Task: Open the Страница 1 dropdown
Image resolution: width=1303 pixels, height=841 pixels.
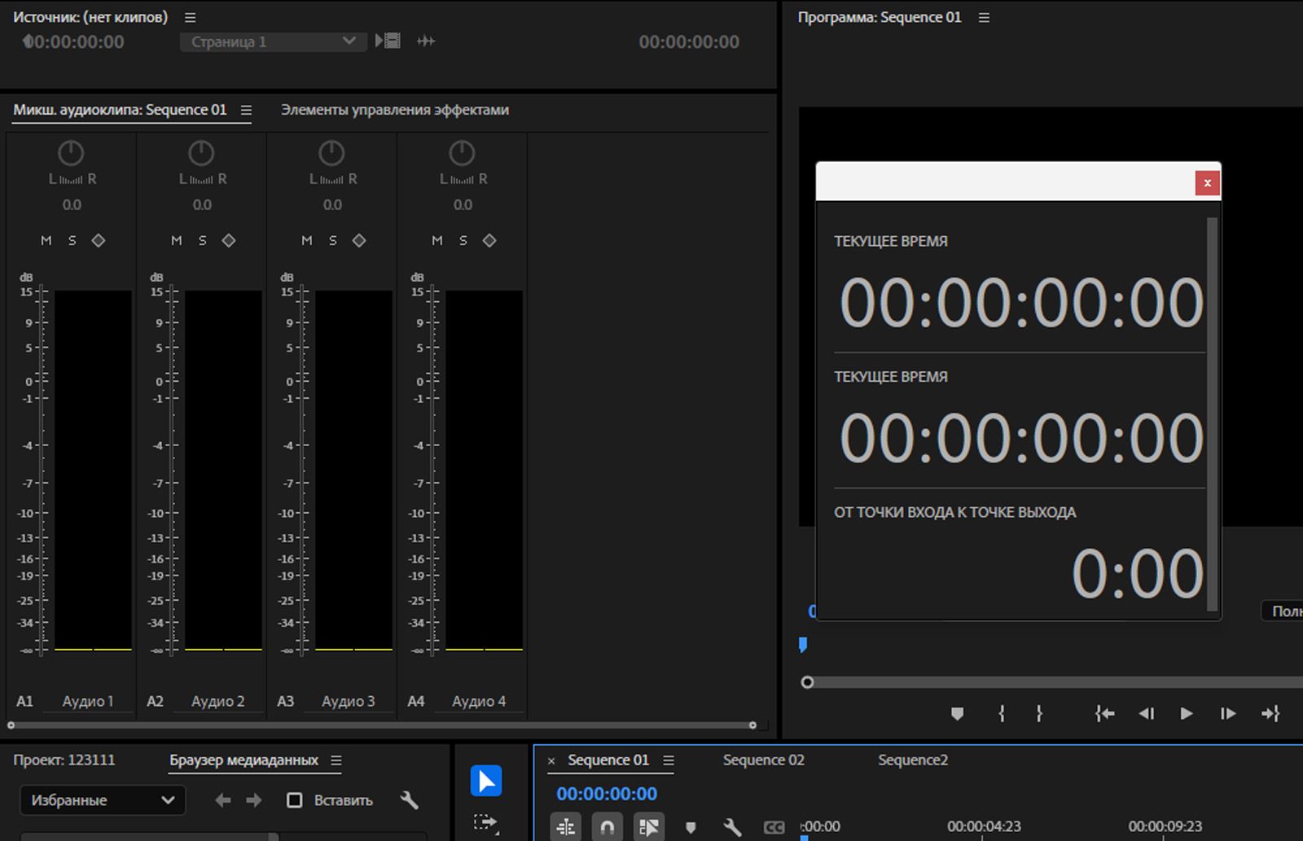Action: [269, 42]
